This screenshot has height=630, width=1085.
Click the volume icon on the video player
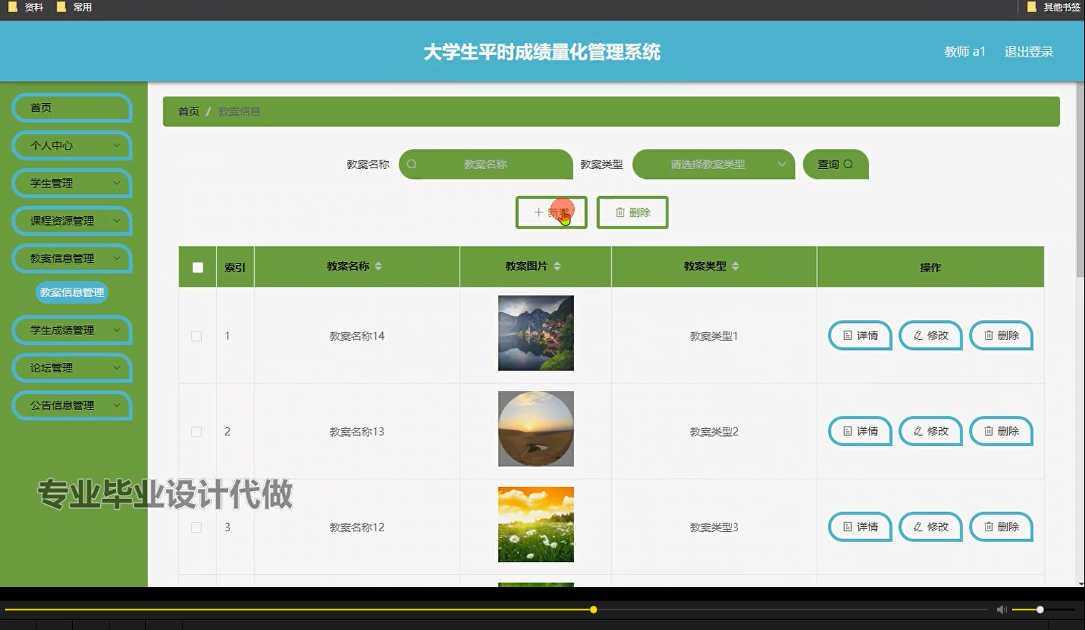1001,609
